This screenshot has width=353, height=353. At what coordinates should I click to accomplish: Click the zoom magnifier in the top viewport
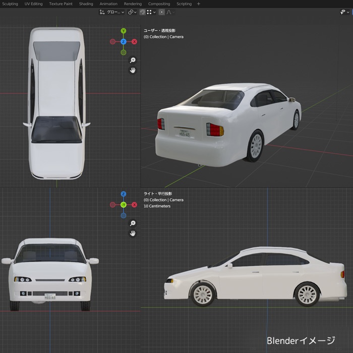tap(133, 60)
